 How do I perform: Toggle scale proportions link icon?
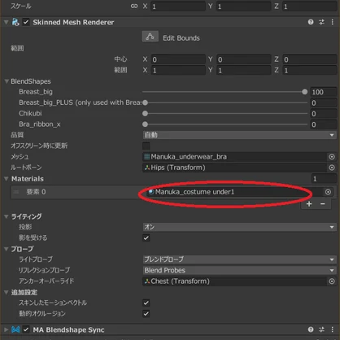(134, 6)
